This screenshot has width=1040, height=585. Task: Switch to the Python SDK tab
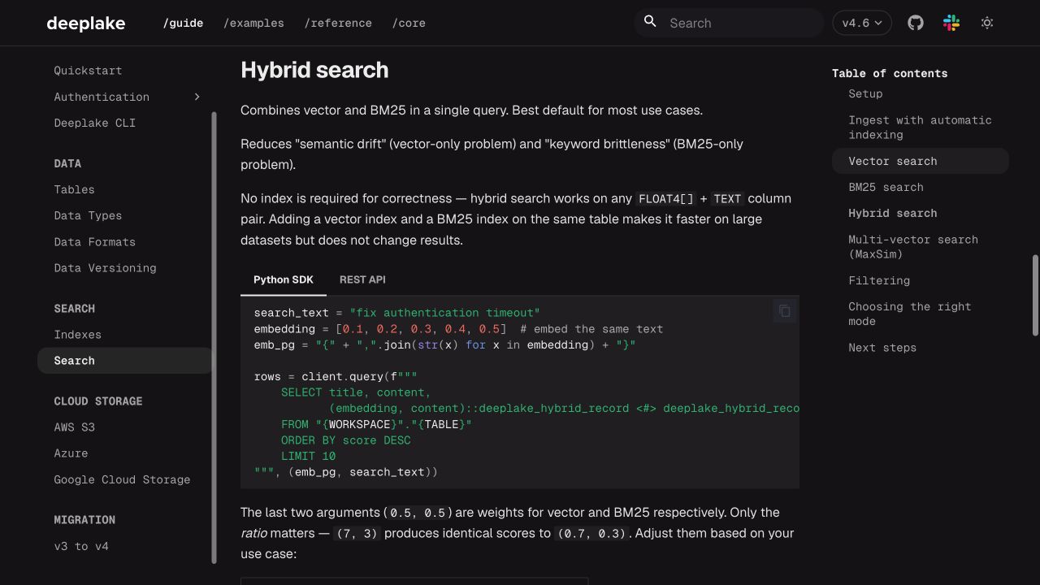(284, 279)
